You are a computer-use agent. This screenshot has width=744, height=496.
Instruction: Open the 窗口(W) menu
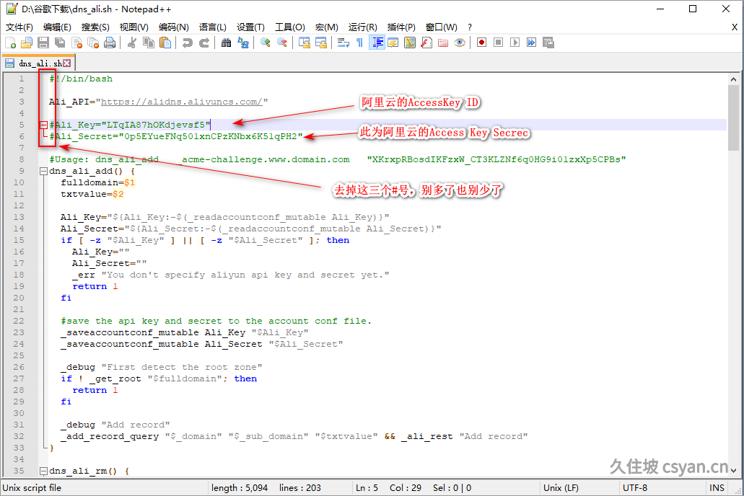click(x=441, y=27)
